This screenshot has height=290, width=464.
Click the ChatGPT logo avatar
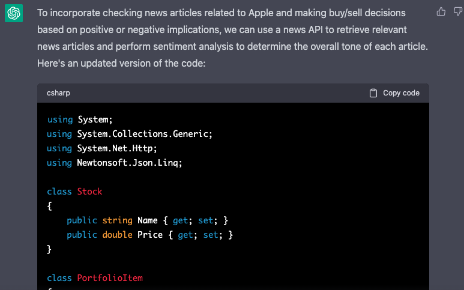coord(14,13)
